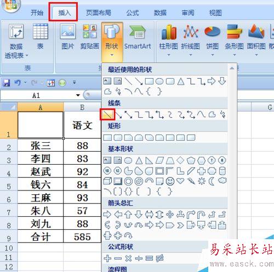Screen dimensions: 274x272
Task: Open the 柱形图 column chart dropdown
Action: click(168, 40)
